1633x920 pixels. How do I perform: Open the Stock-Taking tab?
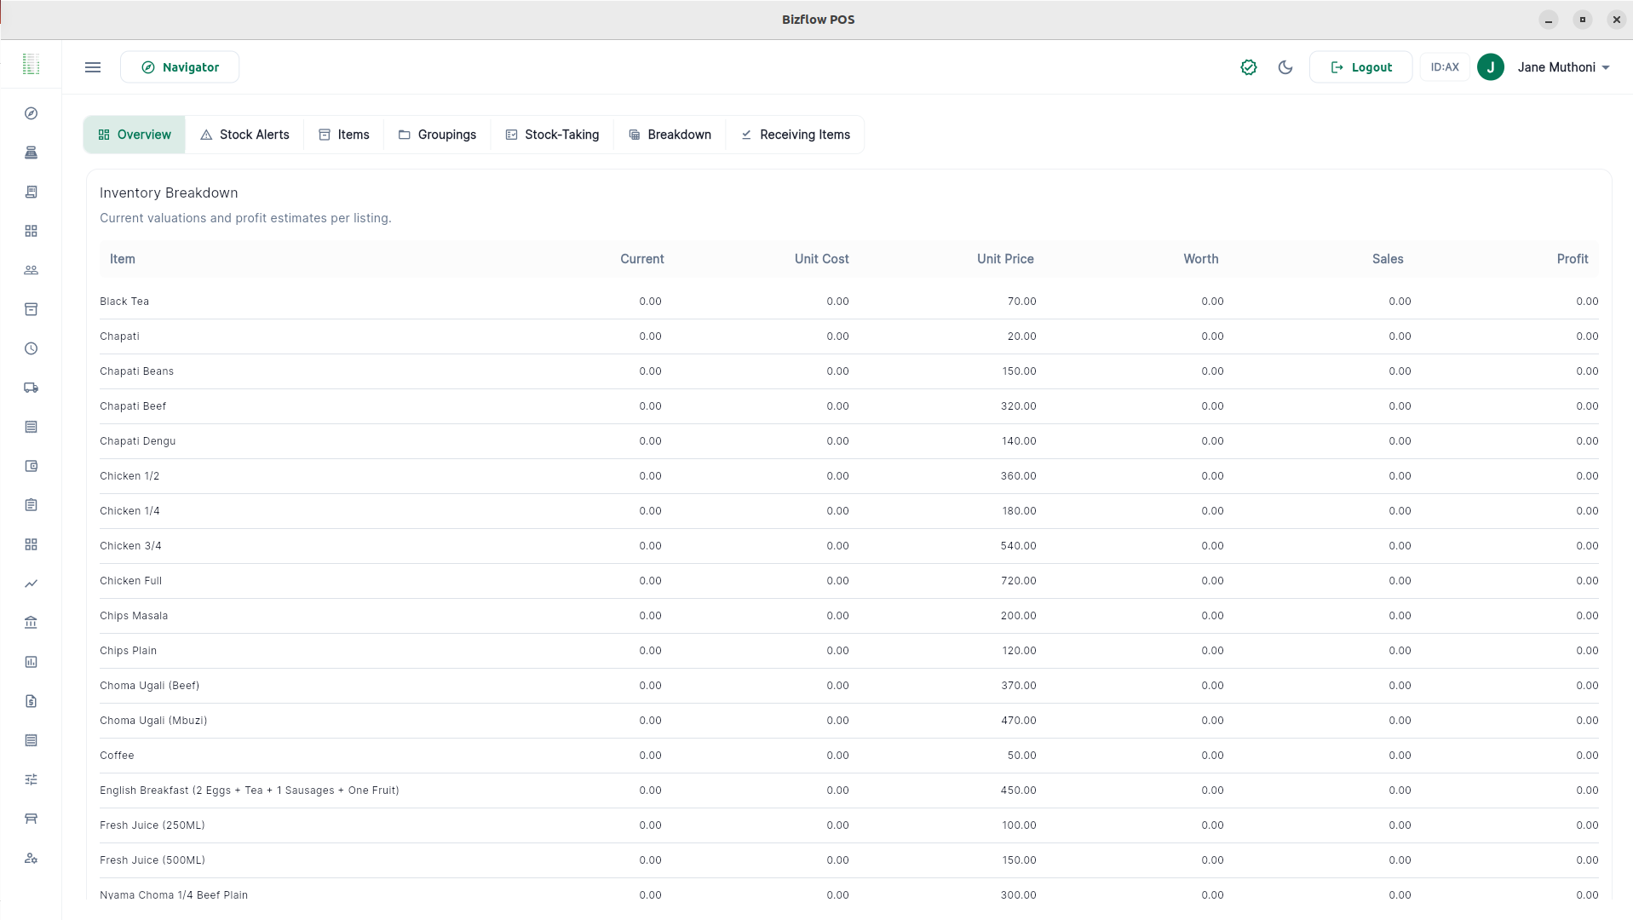point(552,135)
